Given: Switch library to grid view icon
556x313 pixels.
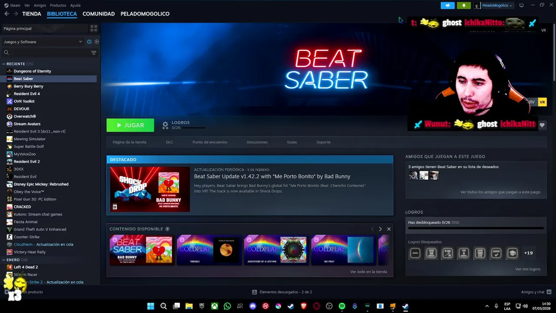Looking at the screenshot, I should (93, 28).
